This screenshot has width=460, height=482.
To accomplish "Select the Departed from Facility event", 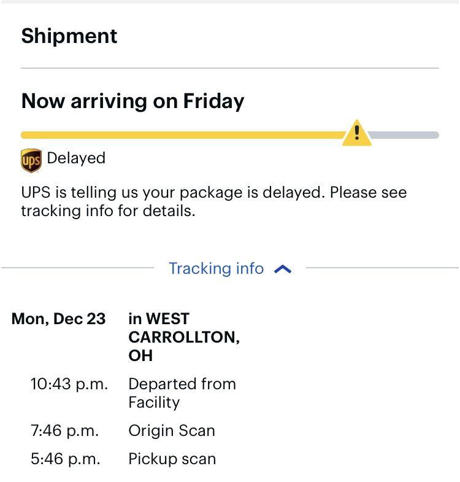I will click(182, 393).
